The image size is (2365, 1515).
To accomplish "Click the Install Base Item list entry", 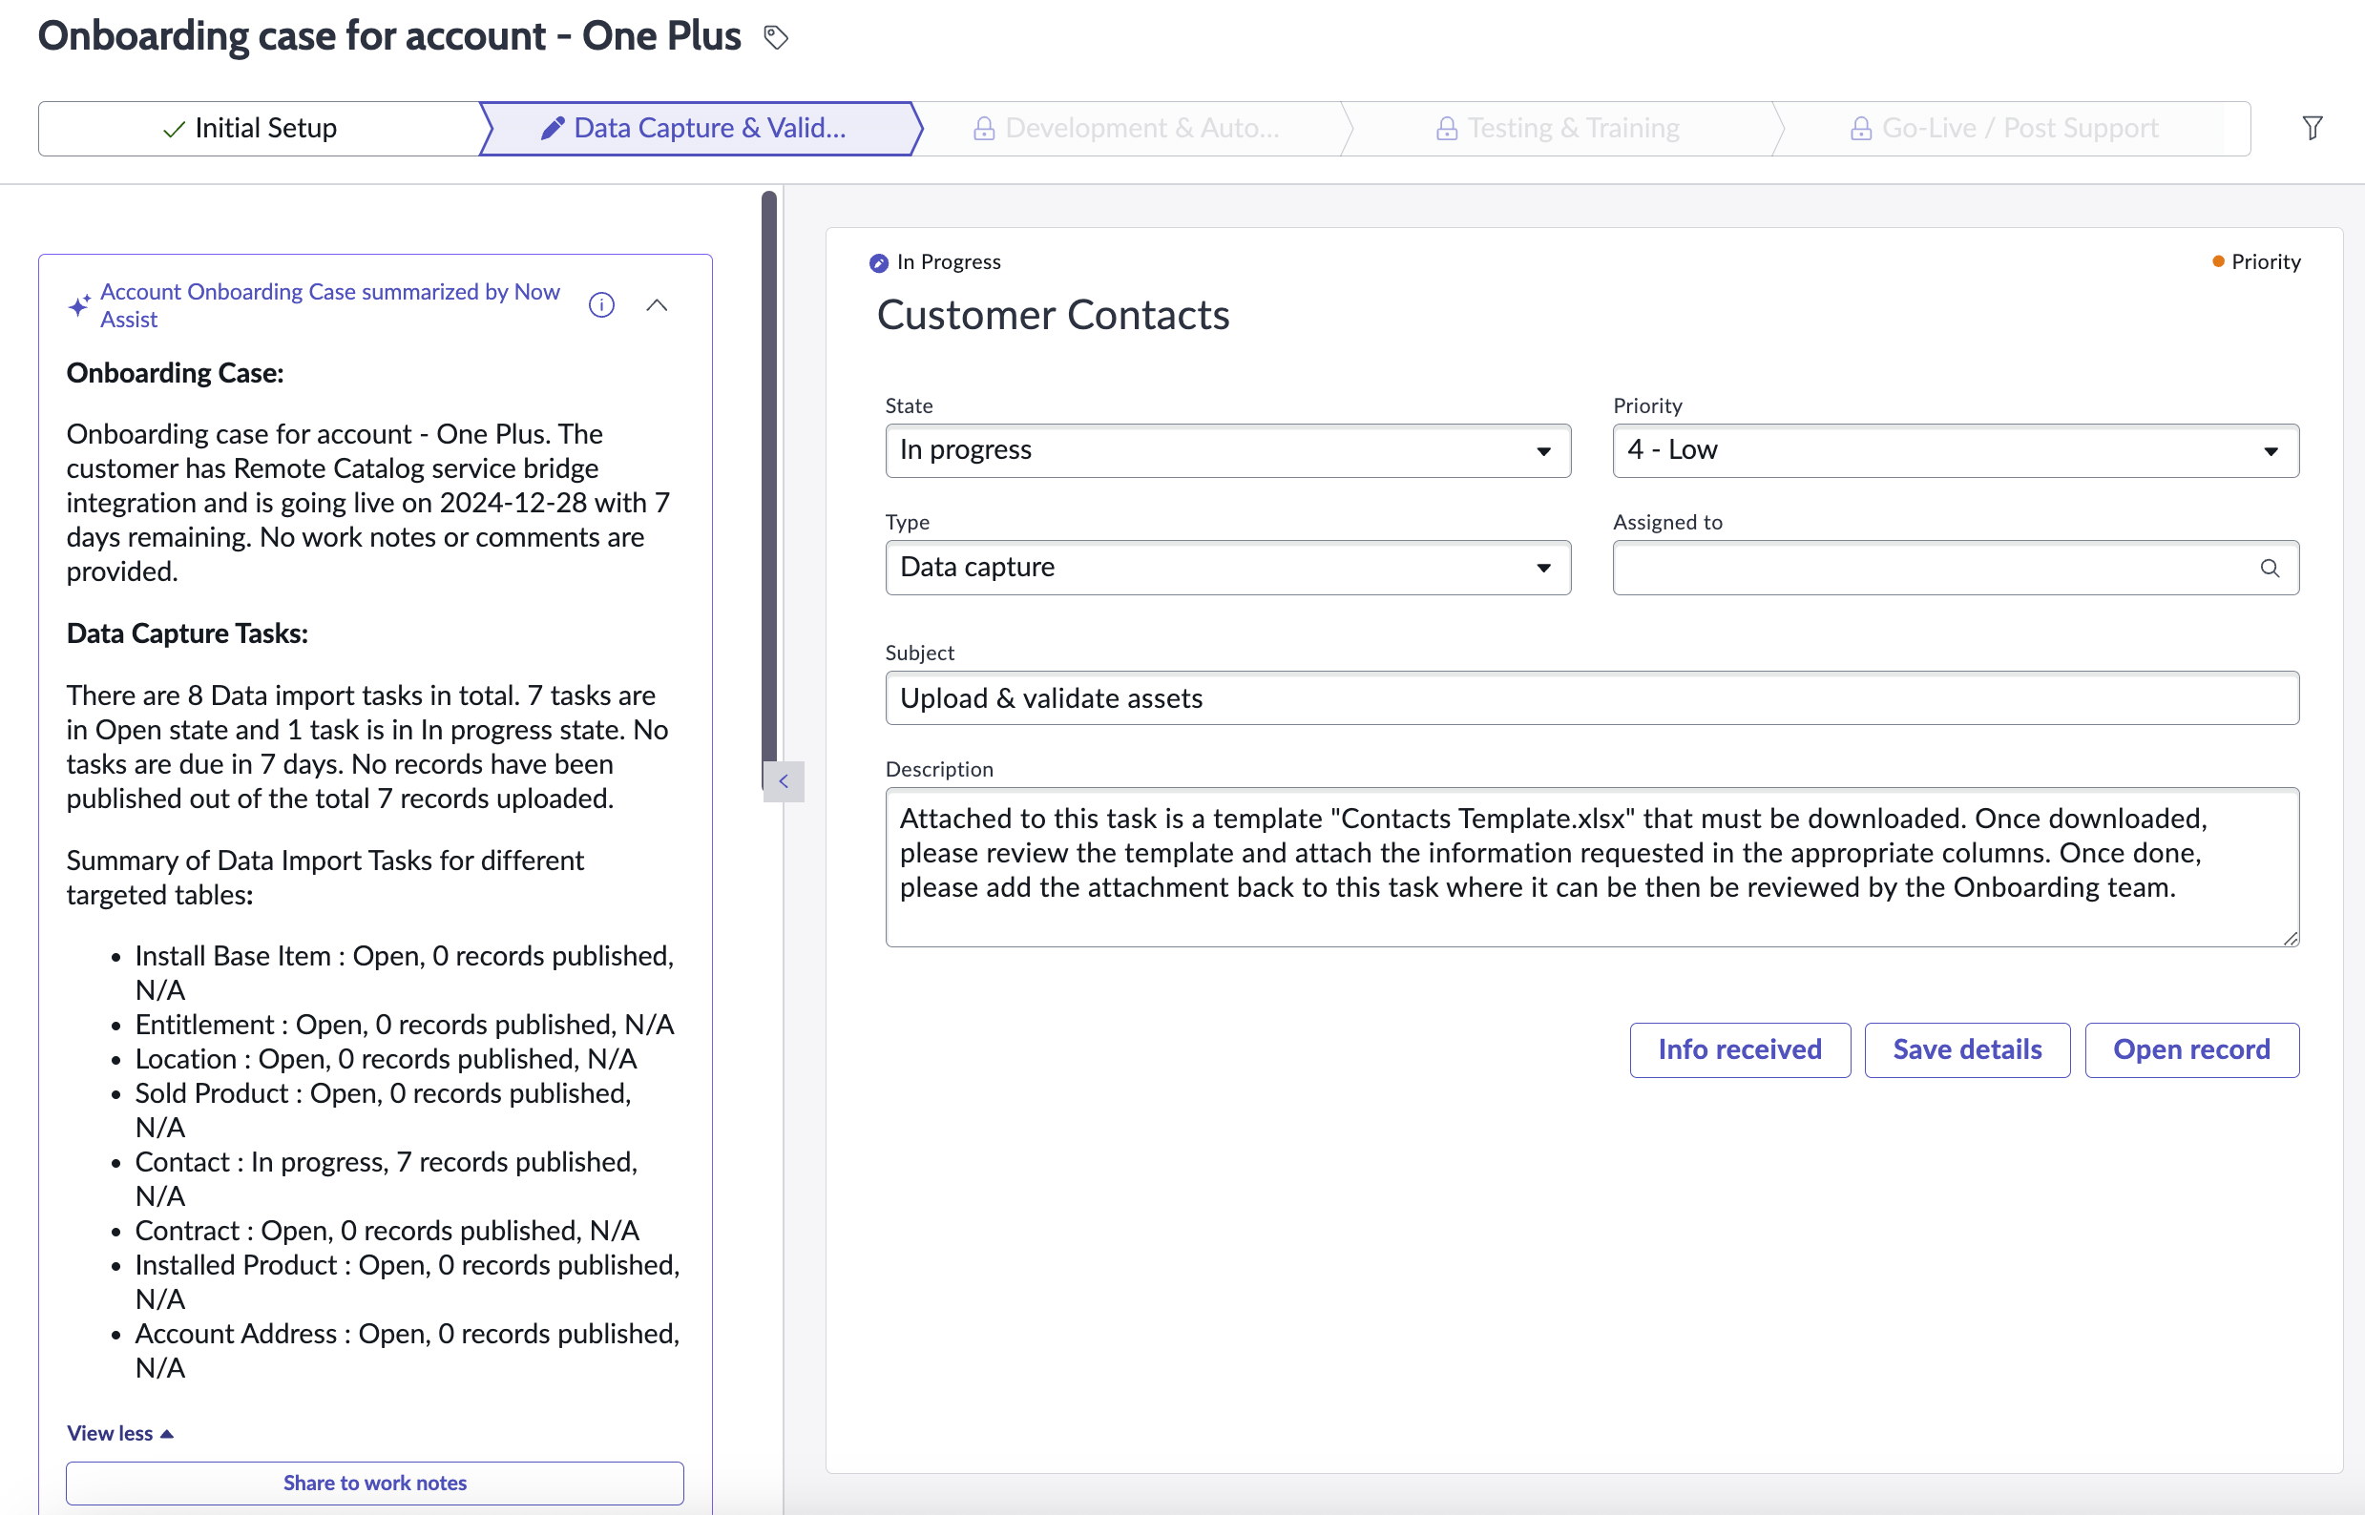I will pos(405,973).
